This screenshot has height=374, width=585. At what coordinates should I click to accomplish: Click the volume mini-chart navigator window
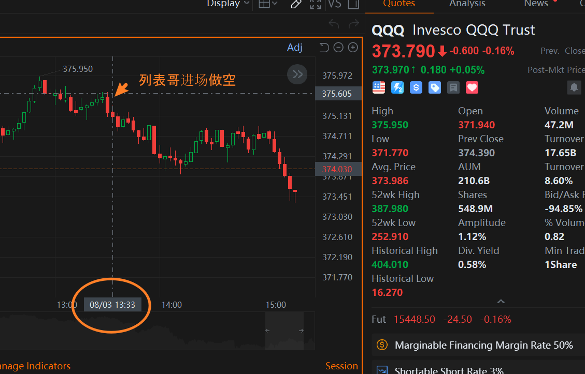coord(284,331)
